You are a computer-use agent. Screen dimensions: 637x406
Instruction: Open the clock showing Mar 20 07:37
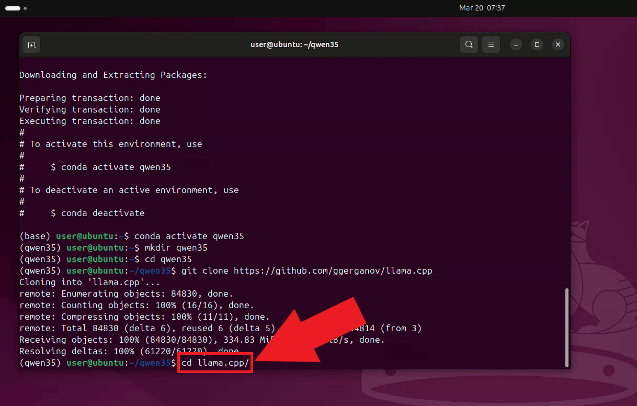482,8
